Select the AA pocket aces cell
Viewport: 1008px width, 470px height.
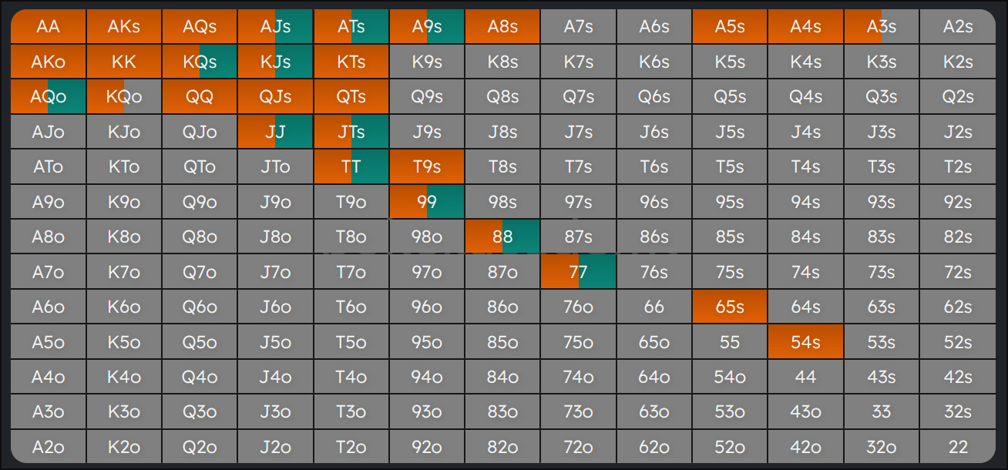pyautogui.click(x=48, y=27)
